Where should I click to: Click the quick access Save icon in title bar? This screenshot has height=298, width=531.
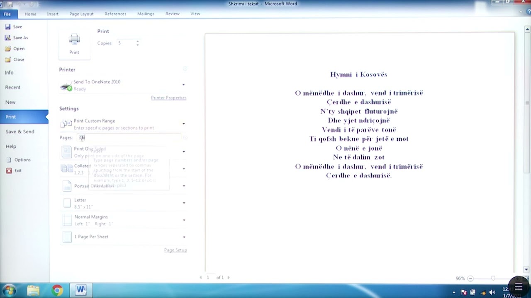click(11, 4)
